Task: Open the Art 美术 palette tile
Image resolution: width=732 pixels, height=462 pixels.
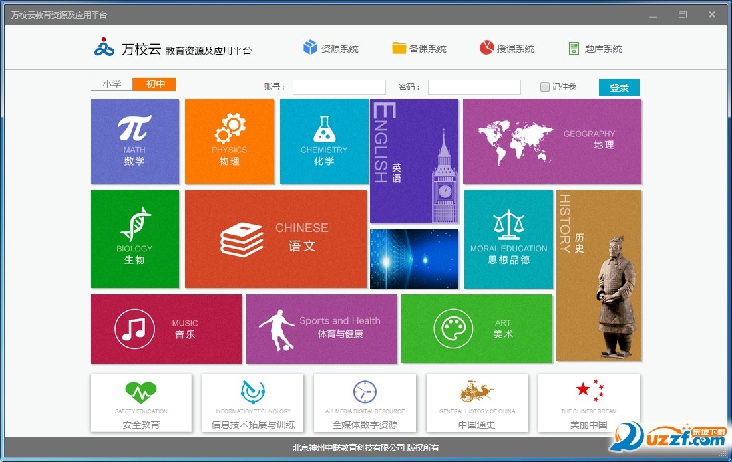Action: pos(476,328)
